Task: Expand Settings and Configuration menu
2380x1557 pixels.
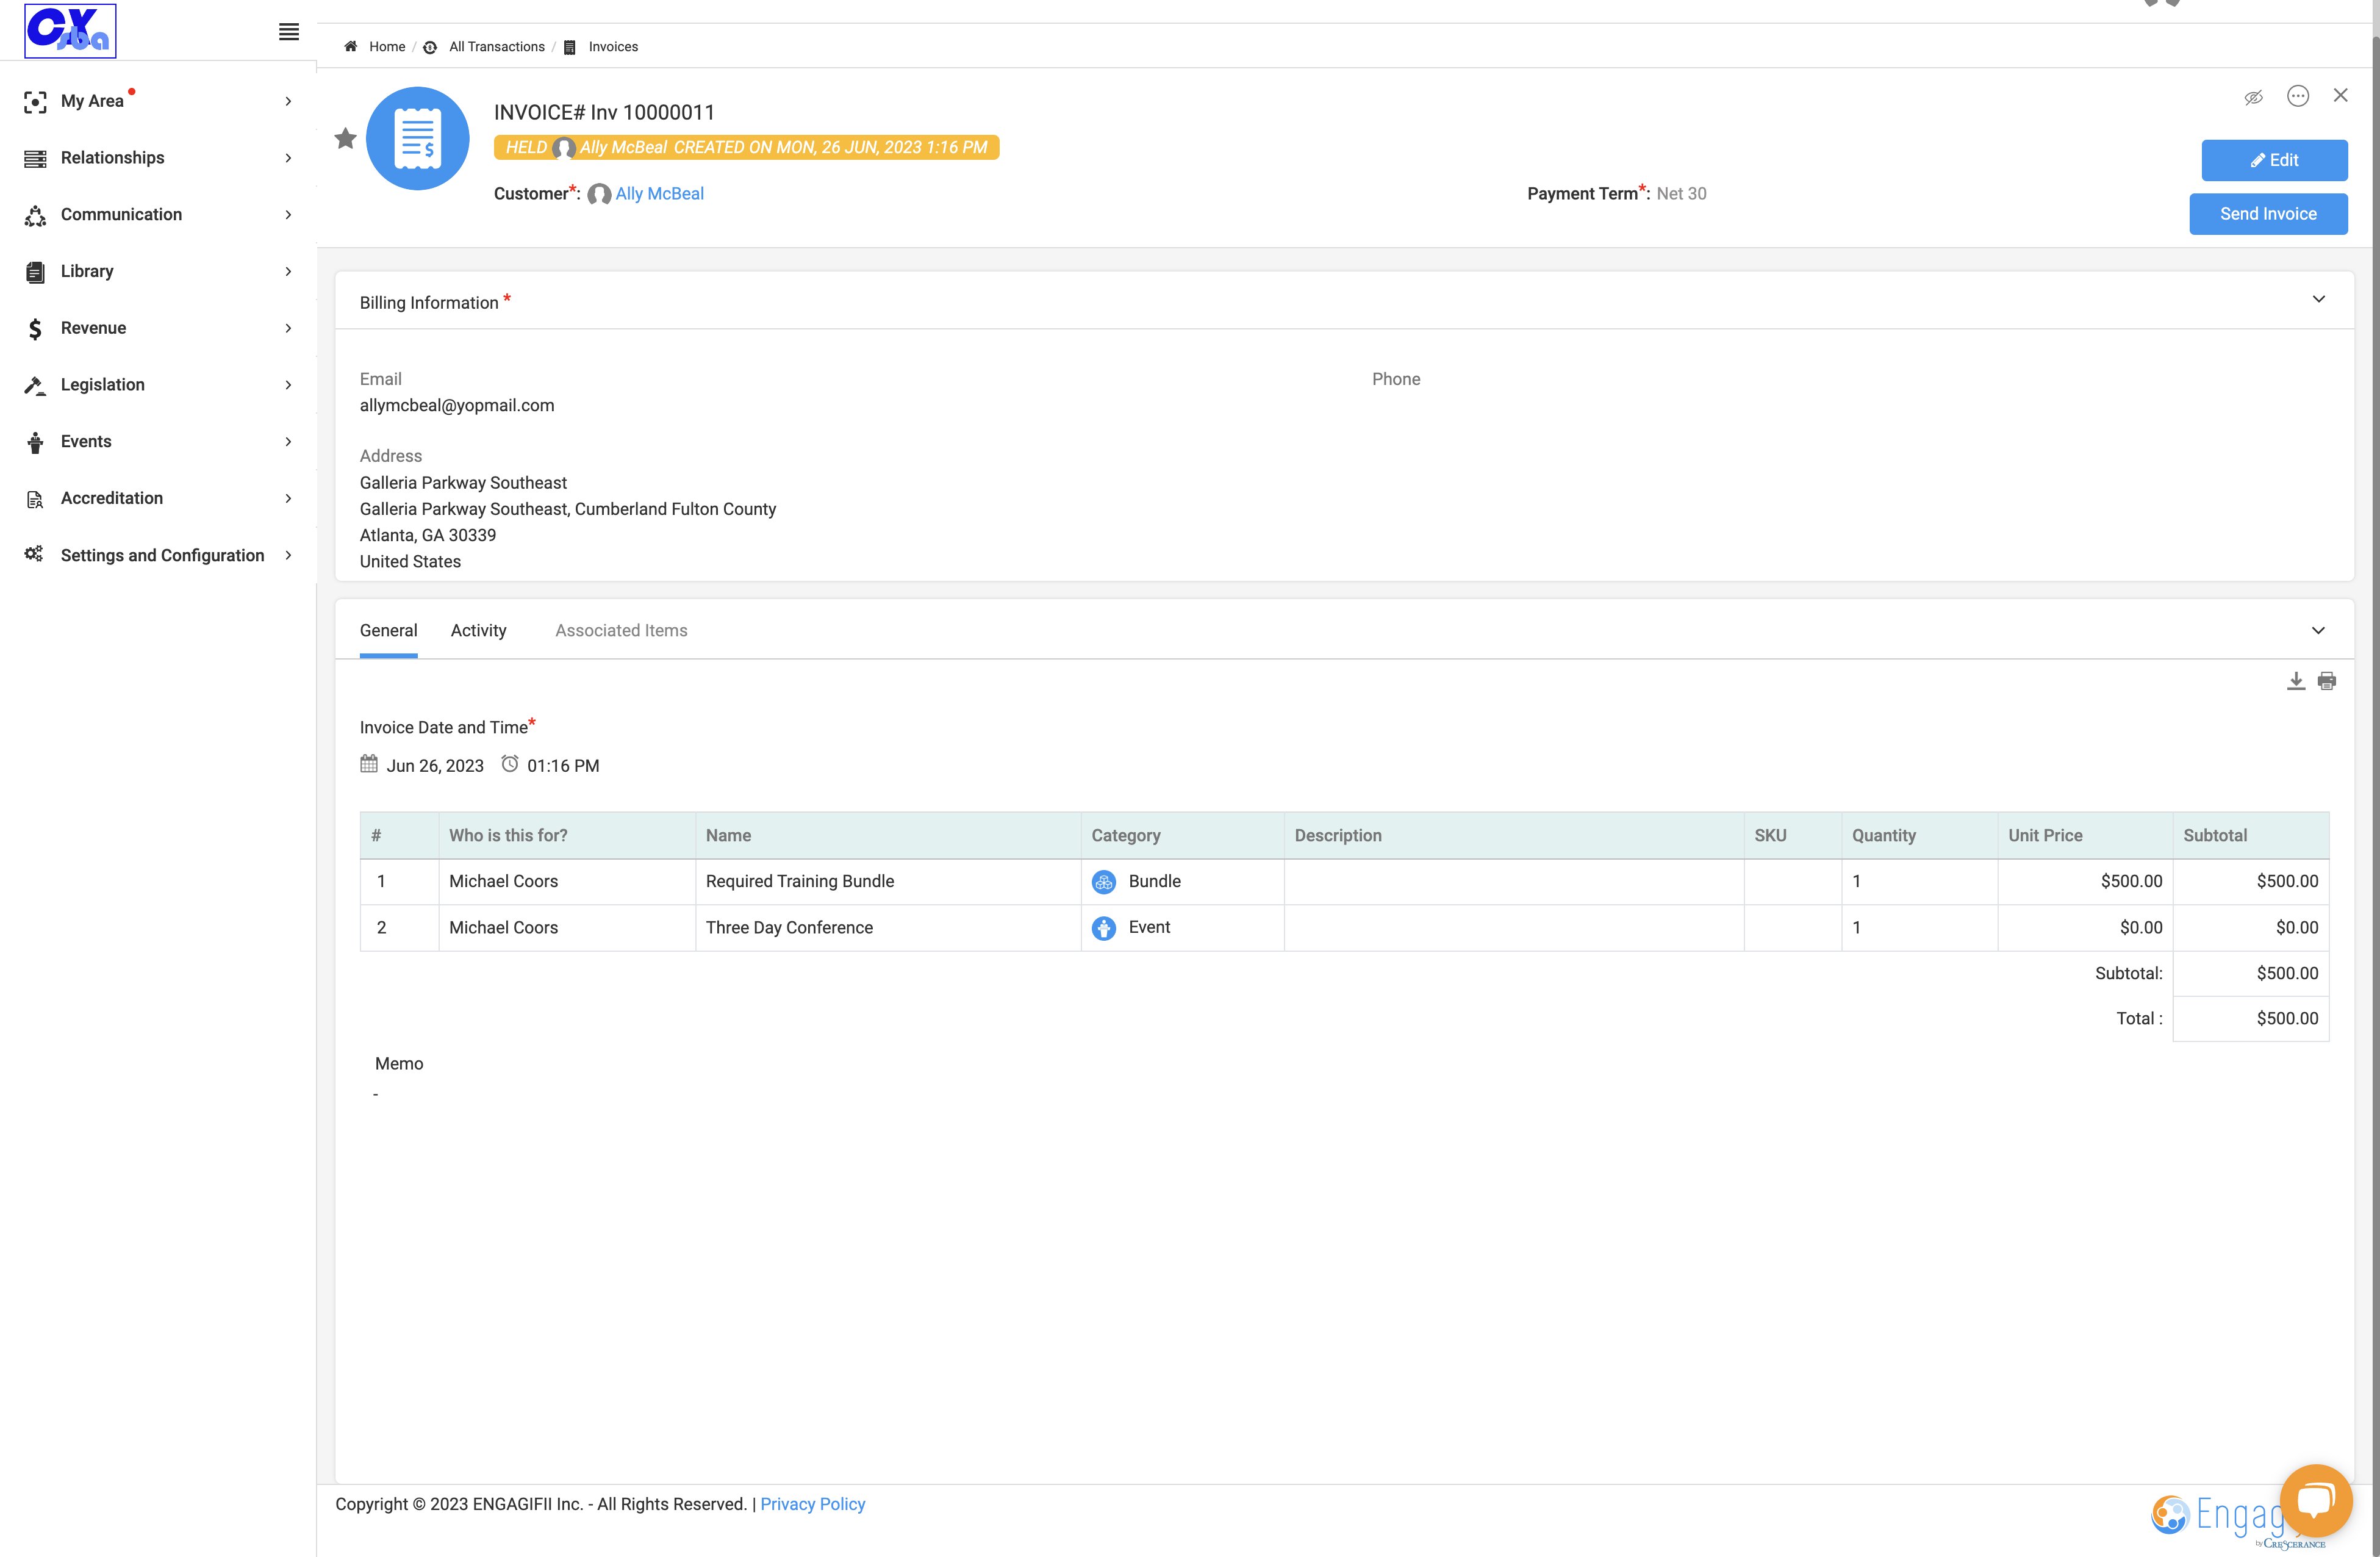Action: (158, 555)
